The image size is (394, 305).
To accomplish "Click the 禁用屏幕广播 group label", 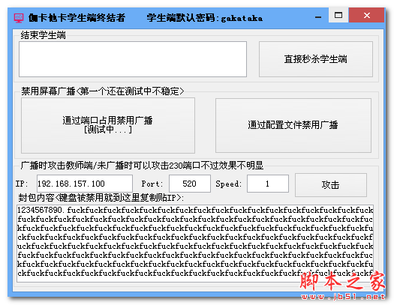I will 103,91.
